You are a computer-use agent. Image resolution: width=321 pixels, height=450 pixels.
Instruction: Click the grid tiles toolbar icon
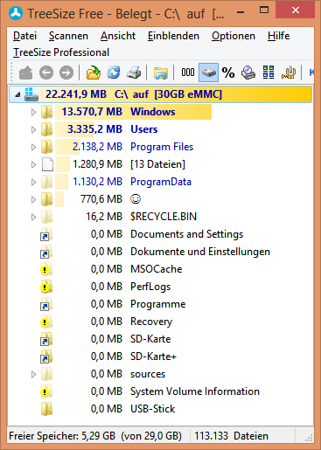[x=269, y=73]
